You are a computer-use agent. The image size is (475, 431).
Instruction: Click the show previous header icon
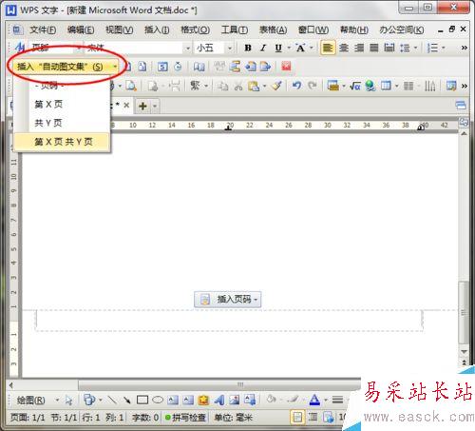[x=251, y=67]
